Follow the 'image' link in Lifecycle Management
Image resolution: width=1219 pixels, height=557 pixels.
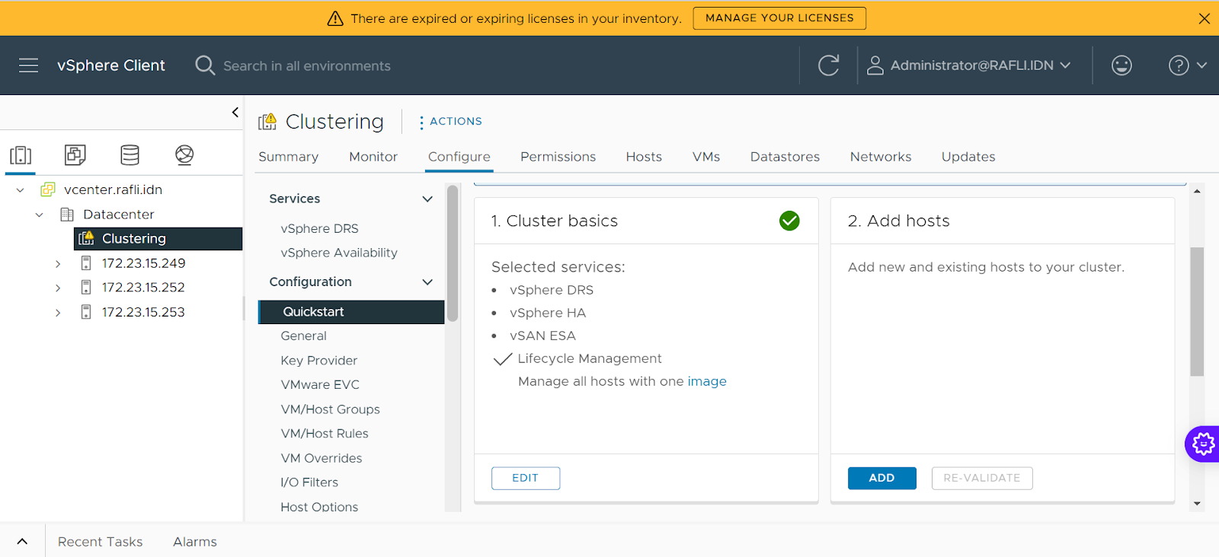click(707, 381)
